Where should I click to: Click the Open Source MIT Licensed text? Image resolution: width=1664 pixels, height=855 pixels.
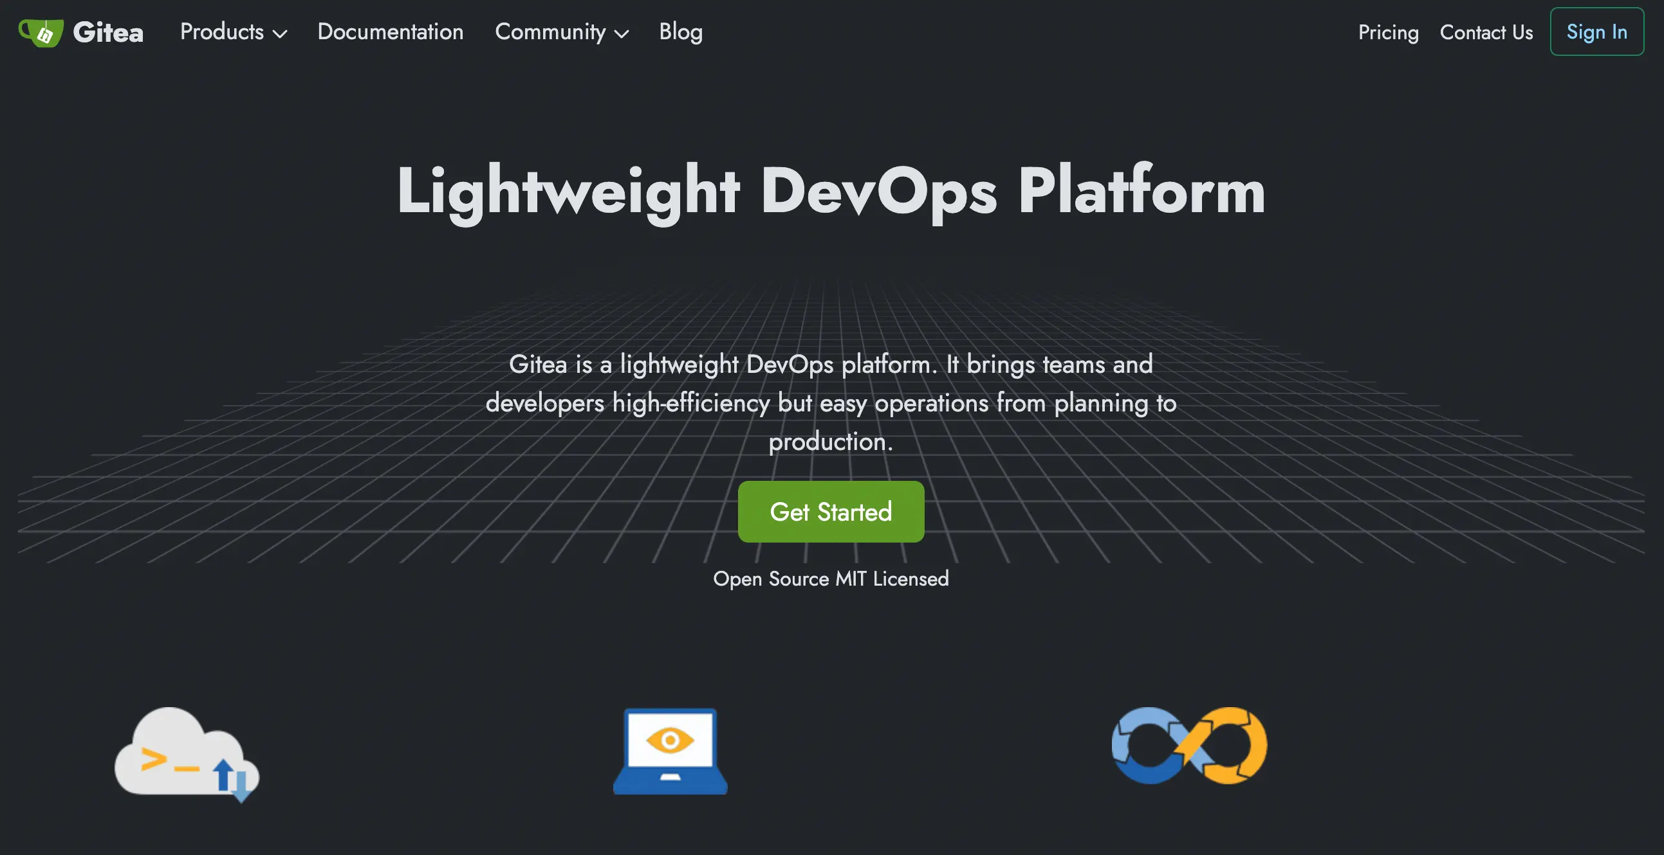(x=831, y=578)
